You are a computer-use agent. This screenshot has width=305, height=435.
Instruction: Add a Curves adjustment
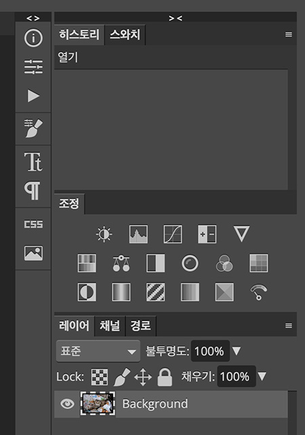[x=173, y=234]
